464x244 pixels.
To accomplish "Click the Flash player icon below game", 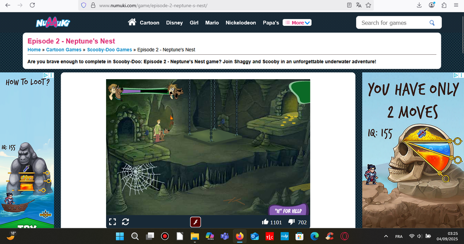I will click(x=195, y=222).
